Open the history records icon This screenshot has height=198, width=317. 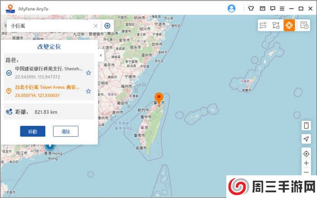[304, 25]
